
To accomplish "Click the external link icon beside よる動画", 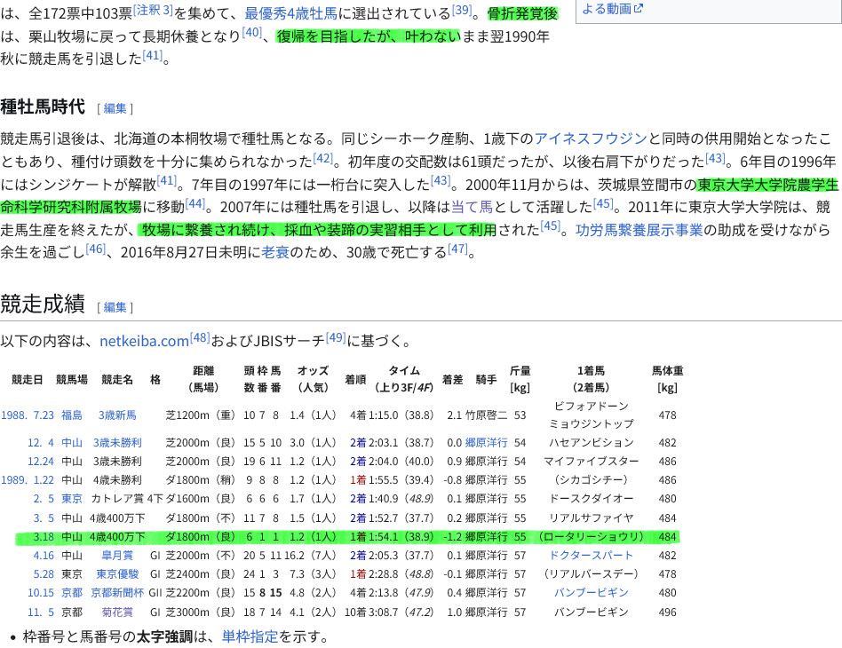I will point(638,9).
